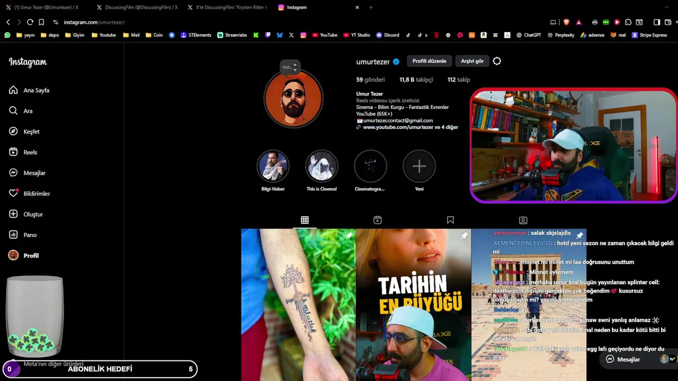
Task: Click the Instagram logo
Action: coord(28,62)
